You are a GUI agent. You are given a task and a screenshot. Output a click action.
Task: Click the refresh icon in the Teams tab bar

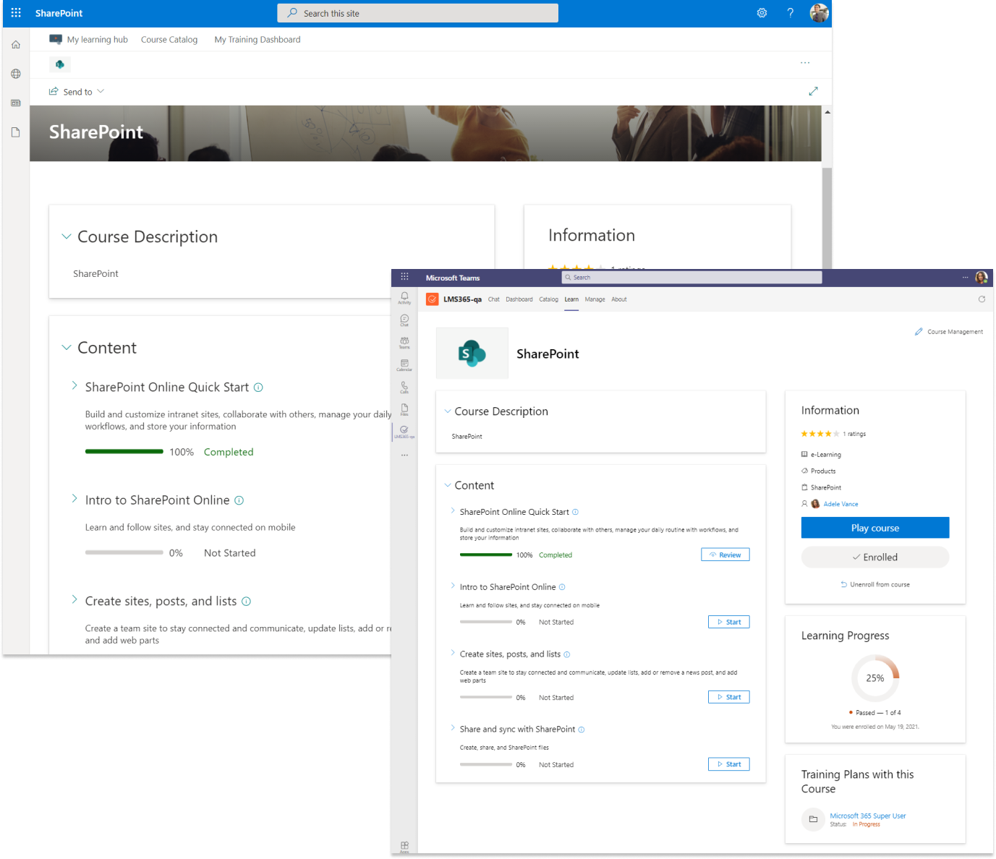(982, 299)
